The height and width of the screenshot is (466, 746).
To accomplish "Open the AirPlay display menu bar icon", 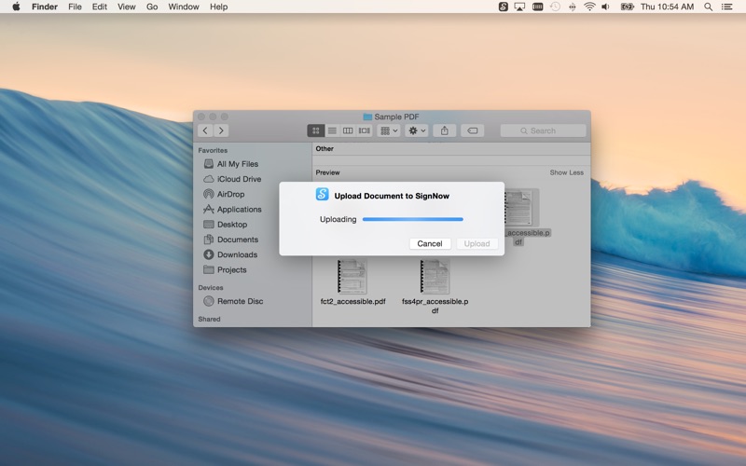I will [x=519, y=7].
